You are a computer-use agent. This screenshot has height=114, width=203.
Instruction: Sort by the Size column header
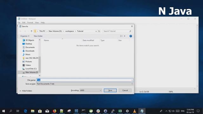[x=120, y=40]
